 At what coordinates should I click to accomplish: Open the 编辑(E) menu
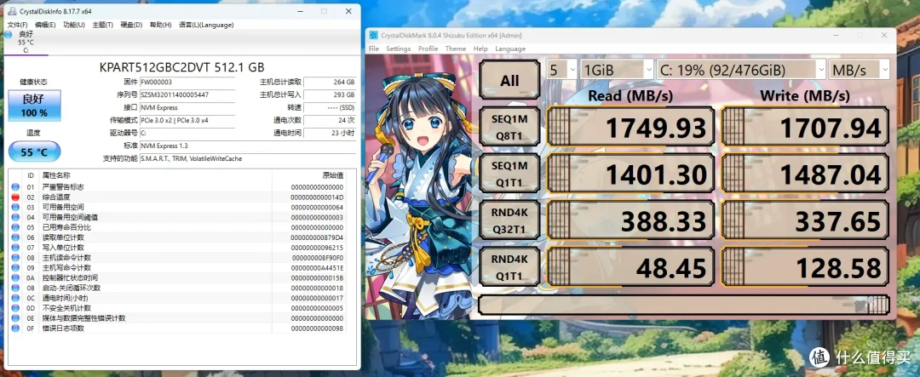click(x=45, y=25)
